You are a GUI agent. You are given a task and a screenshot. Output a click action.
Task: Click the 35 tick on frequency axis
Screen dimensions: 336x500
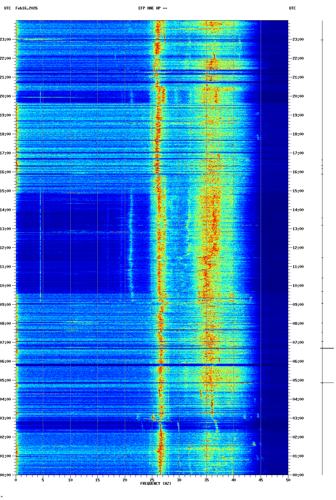[x=206, y=480]
